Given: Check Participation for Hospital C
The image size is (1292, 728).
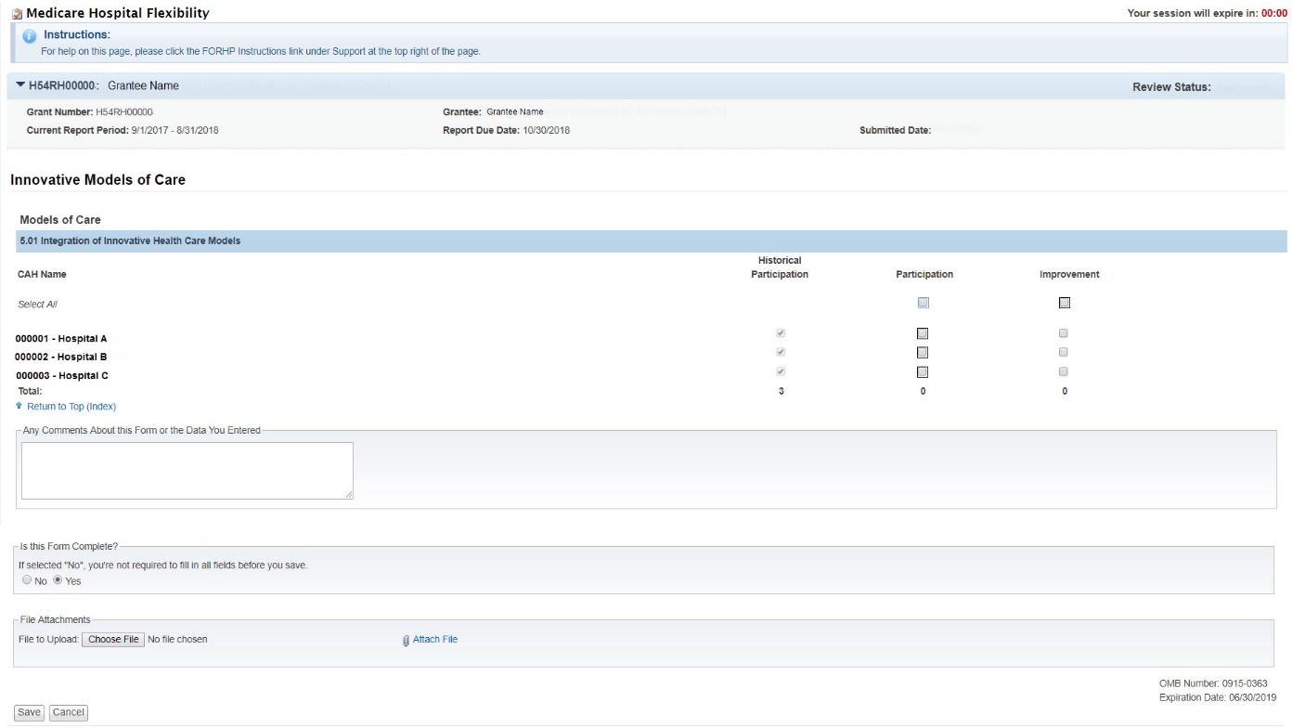Looking at the screenshot, I should tap(923, 372).
